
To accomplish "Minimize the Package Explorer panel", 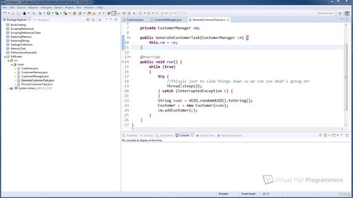I will 111,20.
